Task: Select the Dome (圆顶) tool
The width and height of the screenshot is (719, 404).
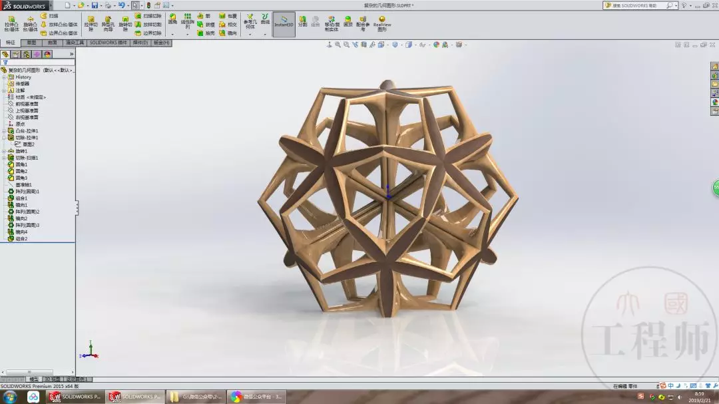Action: point(348,21)
